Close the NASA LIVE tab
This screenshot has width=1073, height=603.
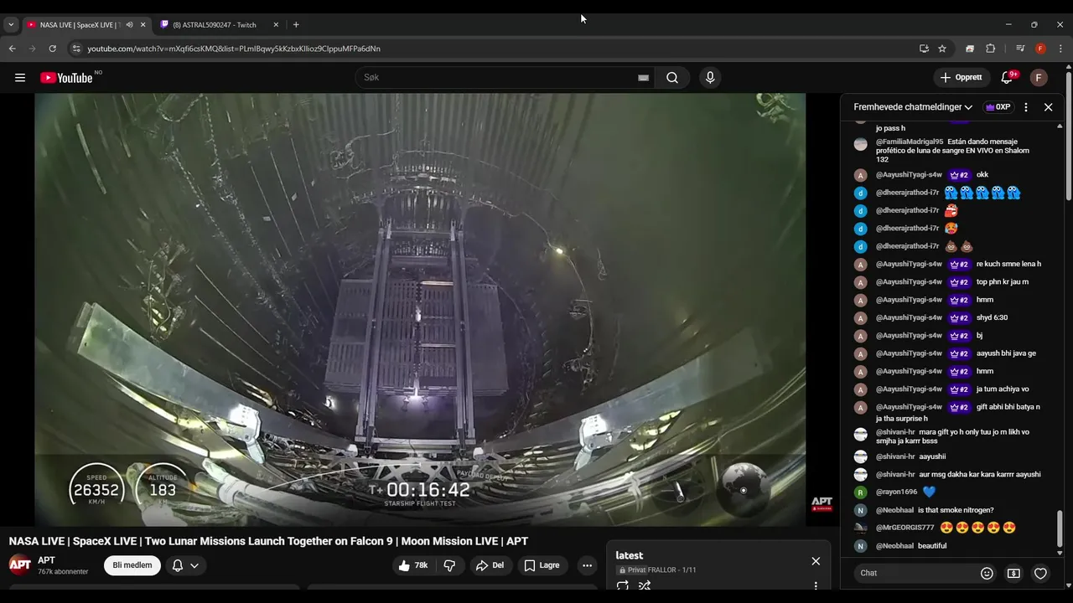pos(143,25)
